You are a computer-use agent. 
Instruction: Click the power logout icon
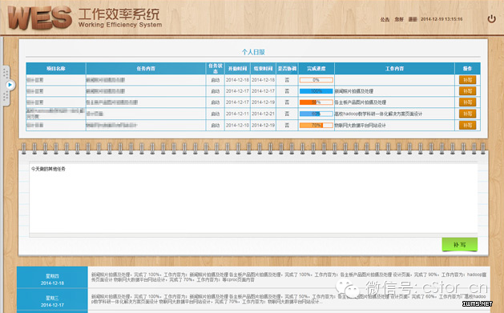(x=491, y=19)
